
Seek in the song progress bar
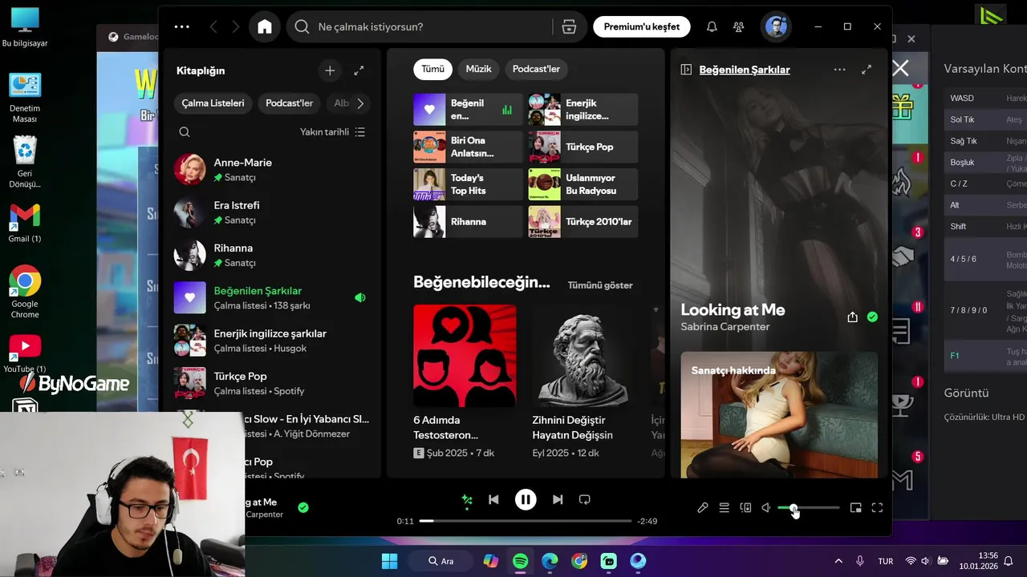526,521
